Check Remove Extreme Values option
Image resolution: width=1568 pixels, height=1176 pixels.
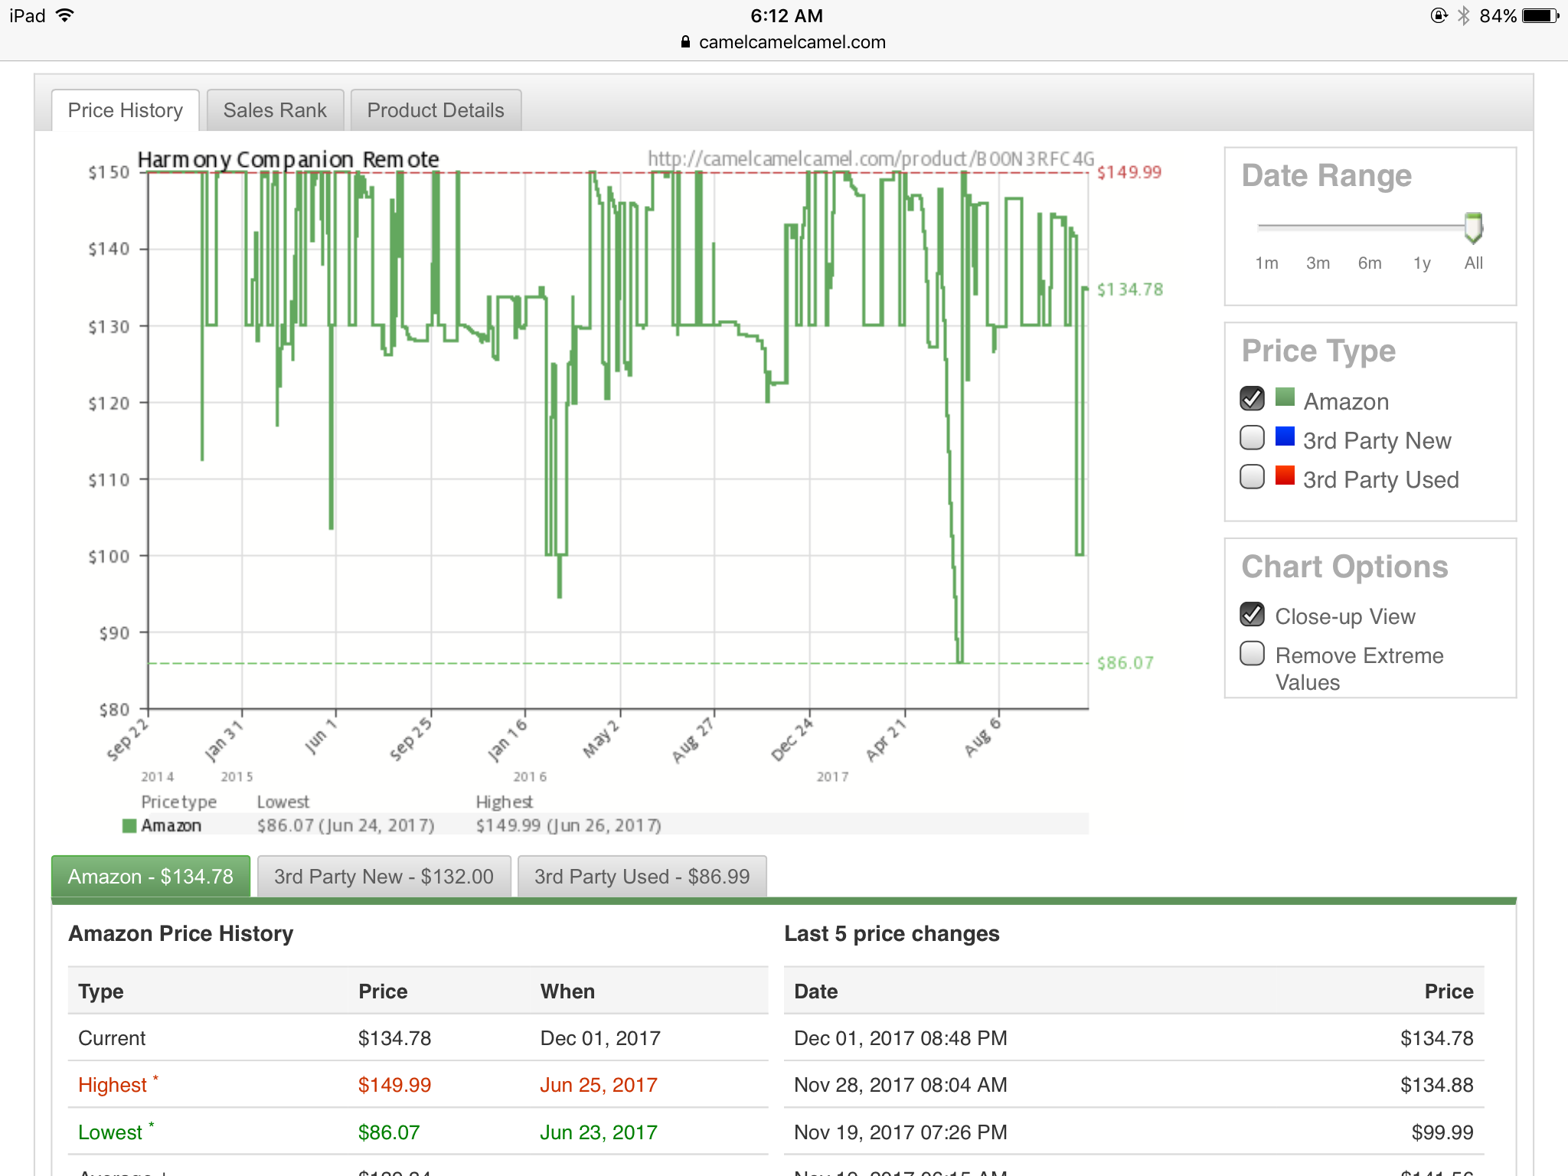(1252, 654)
